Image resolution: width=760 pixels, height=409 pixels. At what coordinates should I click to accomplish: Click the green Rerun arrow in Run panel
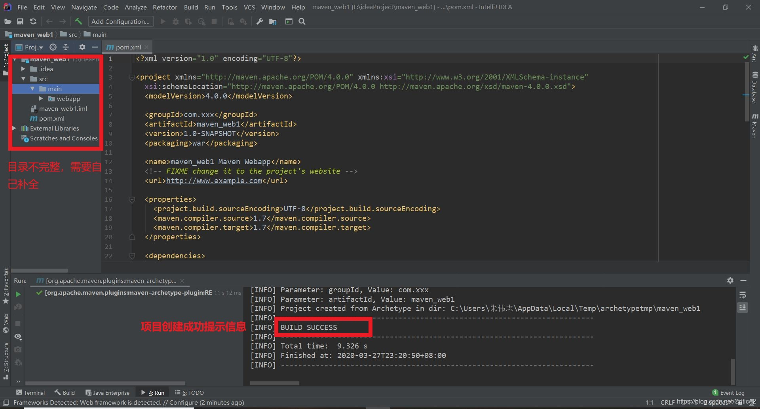[18, 294]
